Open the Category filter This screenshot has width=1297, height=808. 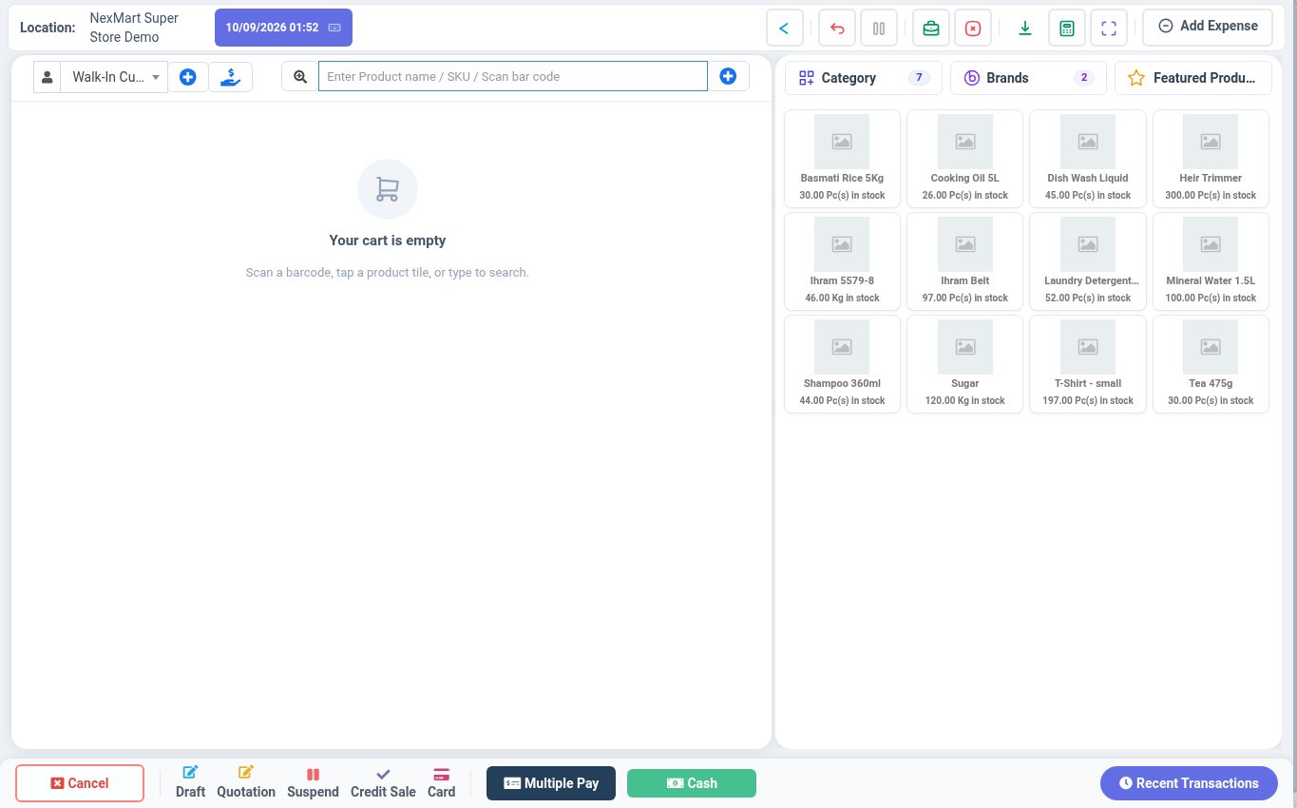tap(864, 78)
